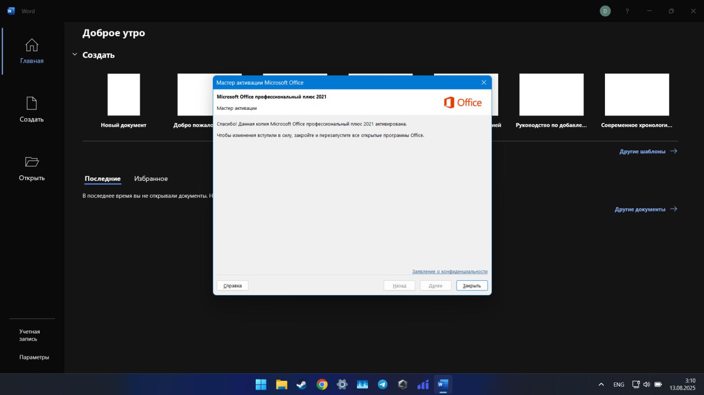Open the clock showing 3:10 13.08.2025
Screen dimensions: 704x395
[x=683, y=384]
